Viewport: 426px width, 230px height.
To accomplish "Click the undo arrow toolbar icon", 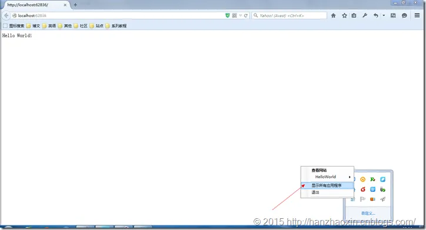I will (x=376, y=15).
